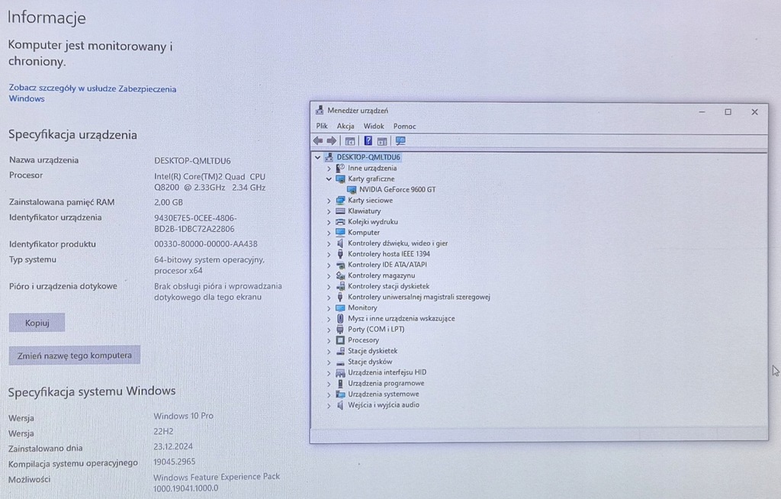The height and width of the screenshot is (499, 781).
Task: Open the Akcja menu
Action: tap(346, 126)
